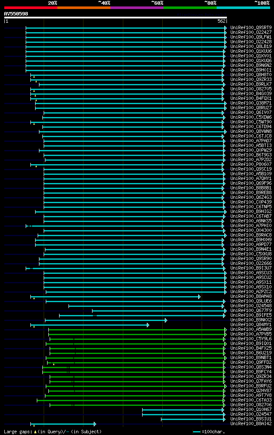Select hit UniRef100_A9SCU3
Screen dimensions: 274x435
251,273
